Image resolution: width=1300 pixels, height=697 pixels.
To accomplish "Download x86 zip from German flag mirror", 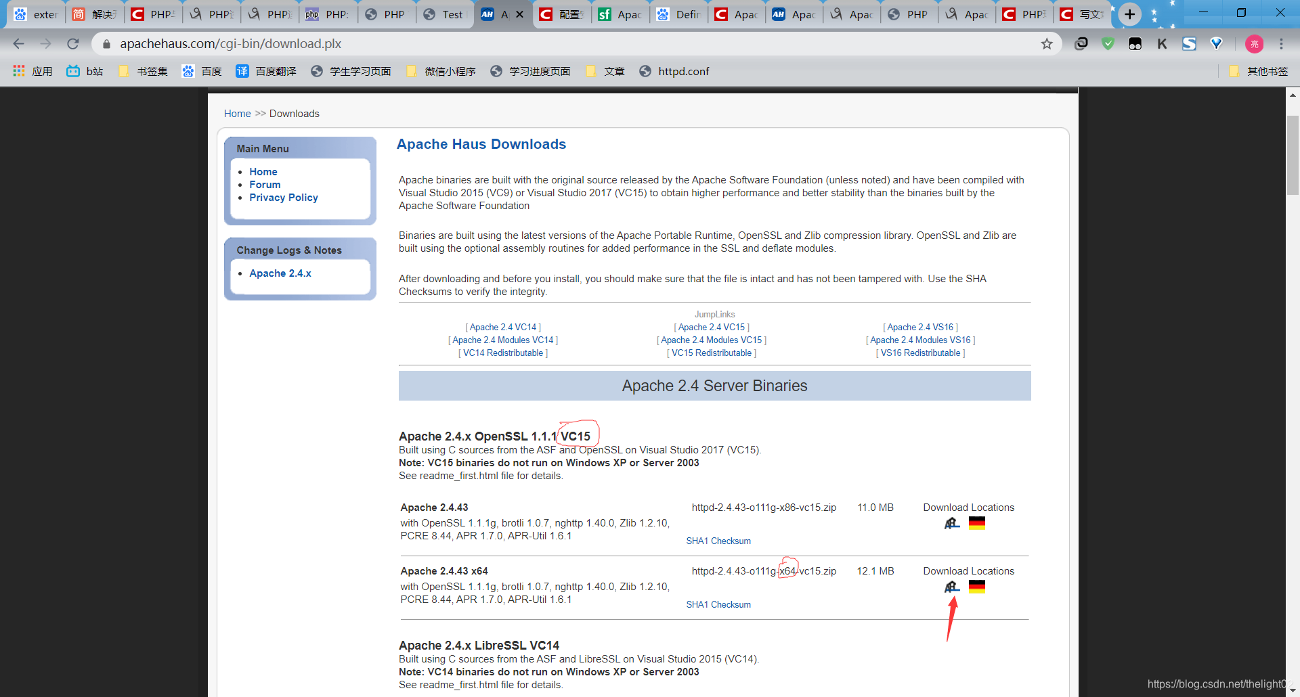I will 977,523.
